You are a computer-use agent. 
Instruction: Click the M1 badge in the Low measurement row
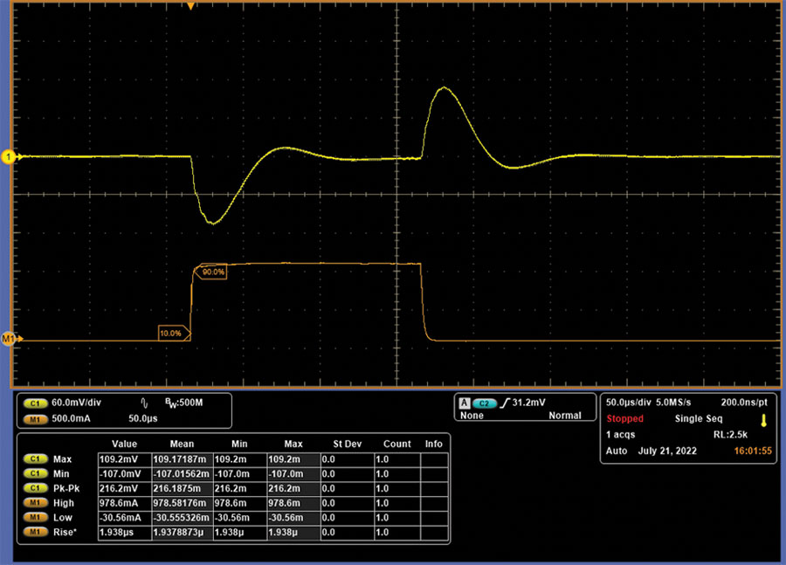[35, 517]
